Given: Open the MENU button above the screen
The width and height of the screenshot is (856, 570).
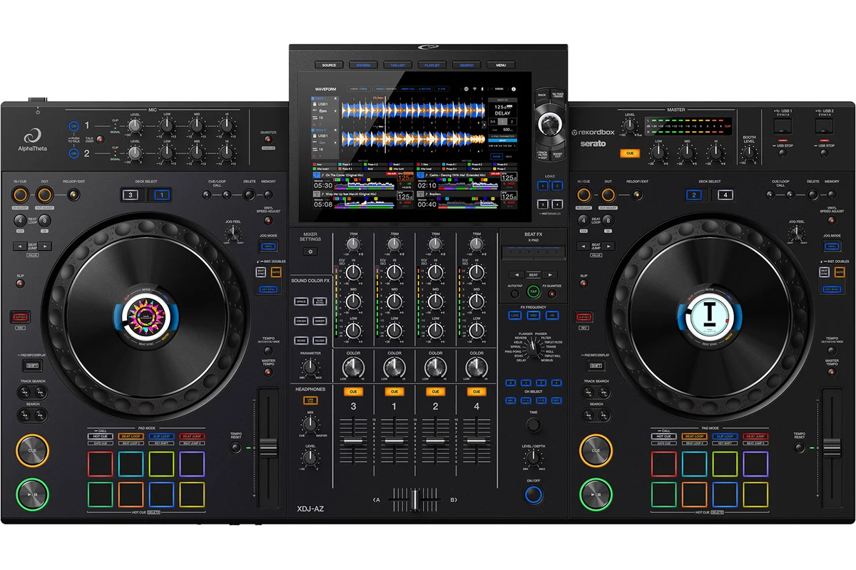Looking at the screenshot, I should click(501, 65).
